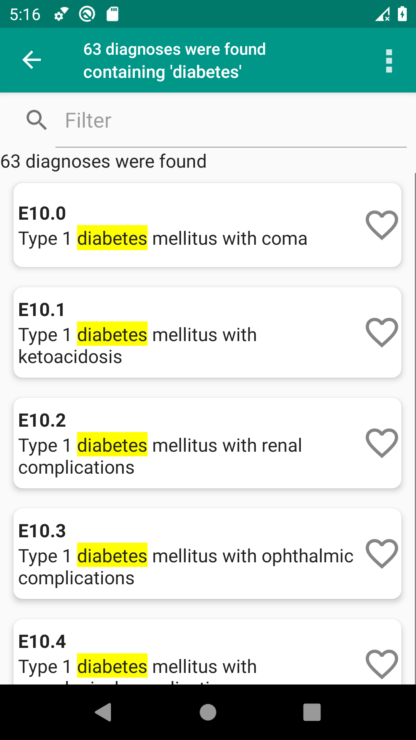The height and width of the screenshot is (740, 416).
Task: Toggle heart on E10.3 ophthalmic complications
Action: pyautogui.click(x=382, y=553)
